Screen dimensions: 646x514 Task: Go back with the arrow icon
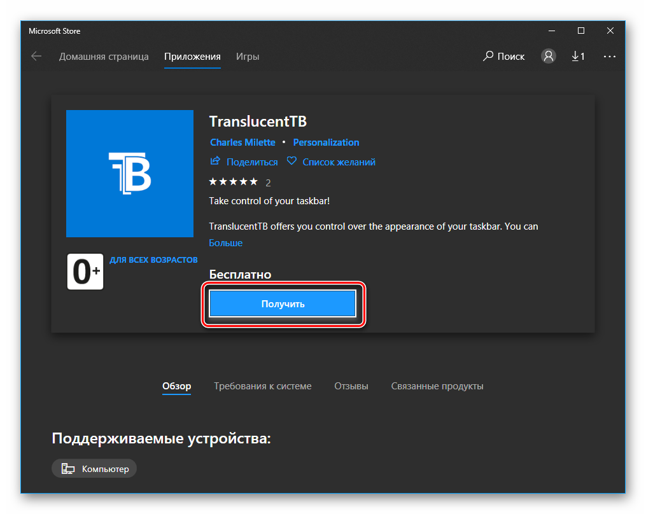[36, 57]
